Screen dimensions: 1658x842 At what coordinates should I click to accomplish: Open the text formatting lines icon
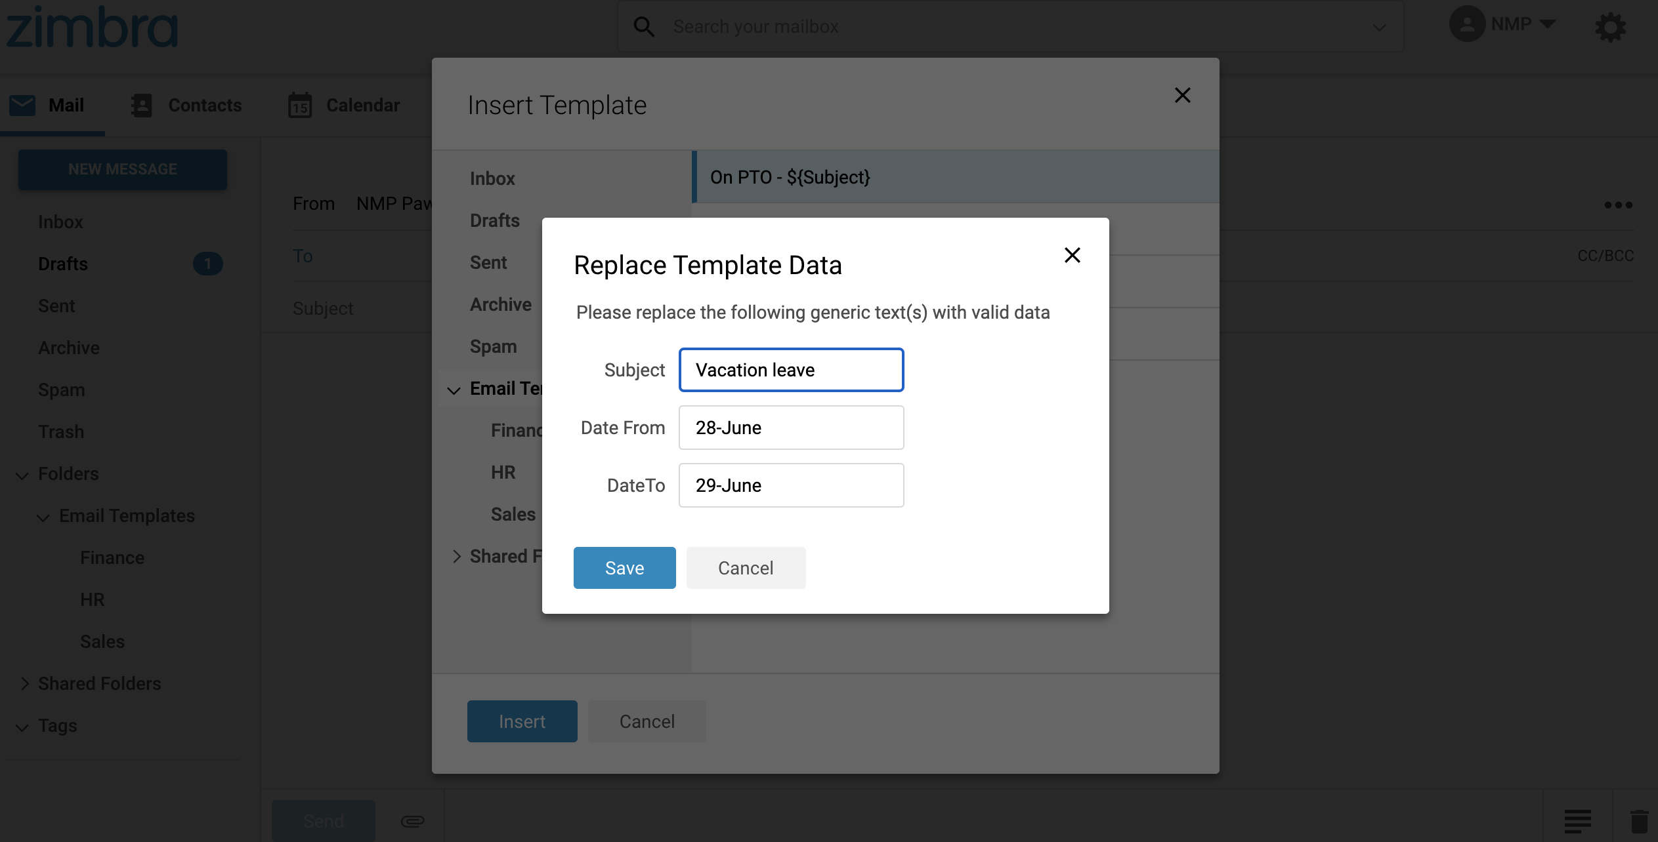(1577, 821)
